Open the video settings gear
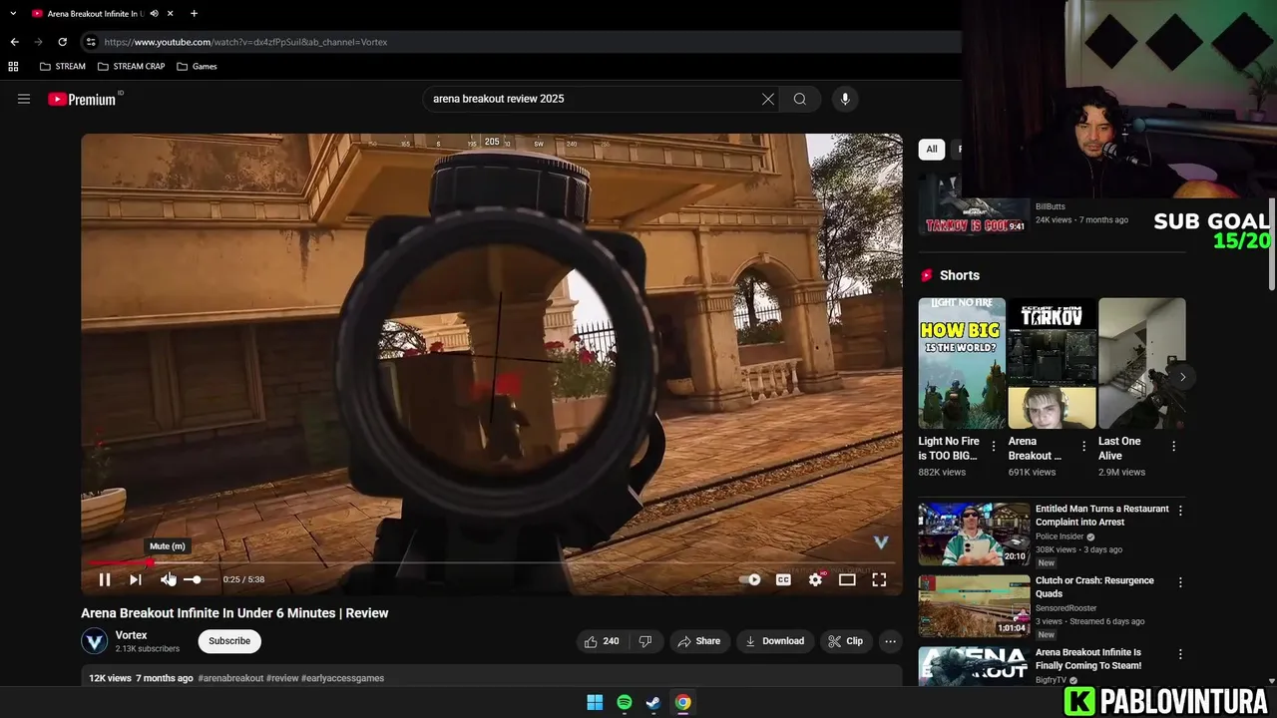This screenshot has width=1277, height=718. 815,579
